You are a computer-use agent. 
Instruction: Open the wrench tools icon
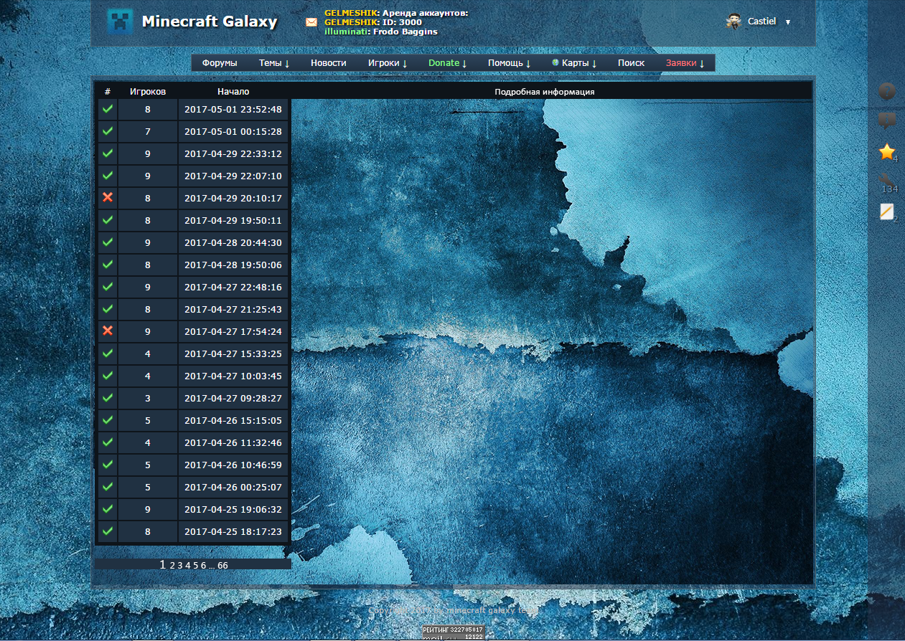pyautogui.click(x=887, y=181)
